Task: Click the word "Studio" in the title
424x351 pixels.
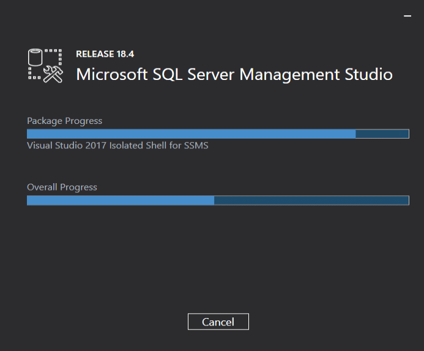Action: pos(366,74)
